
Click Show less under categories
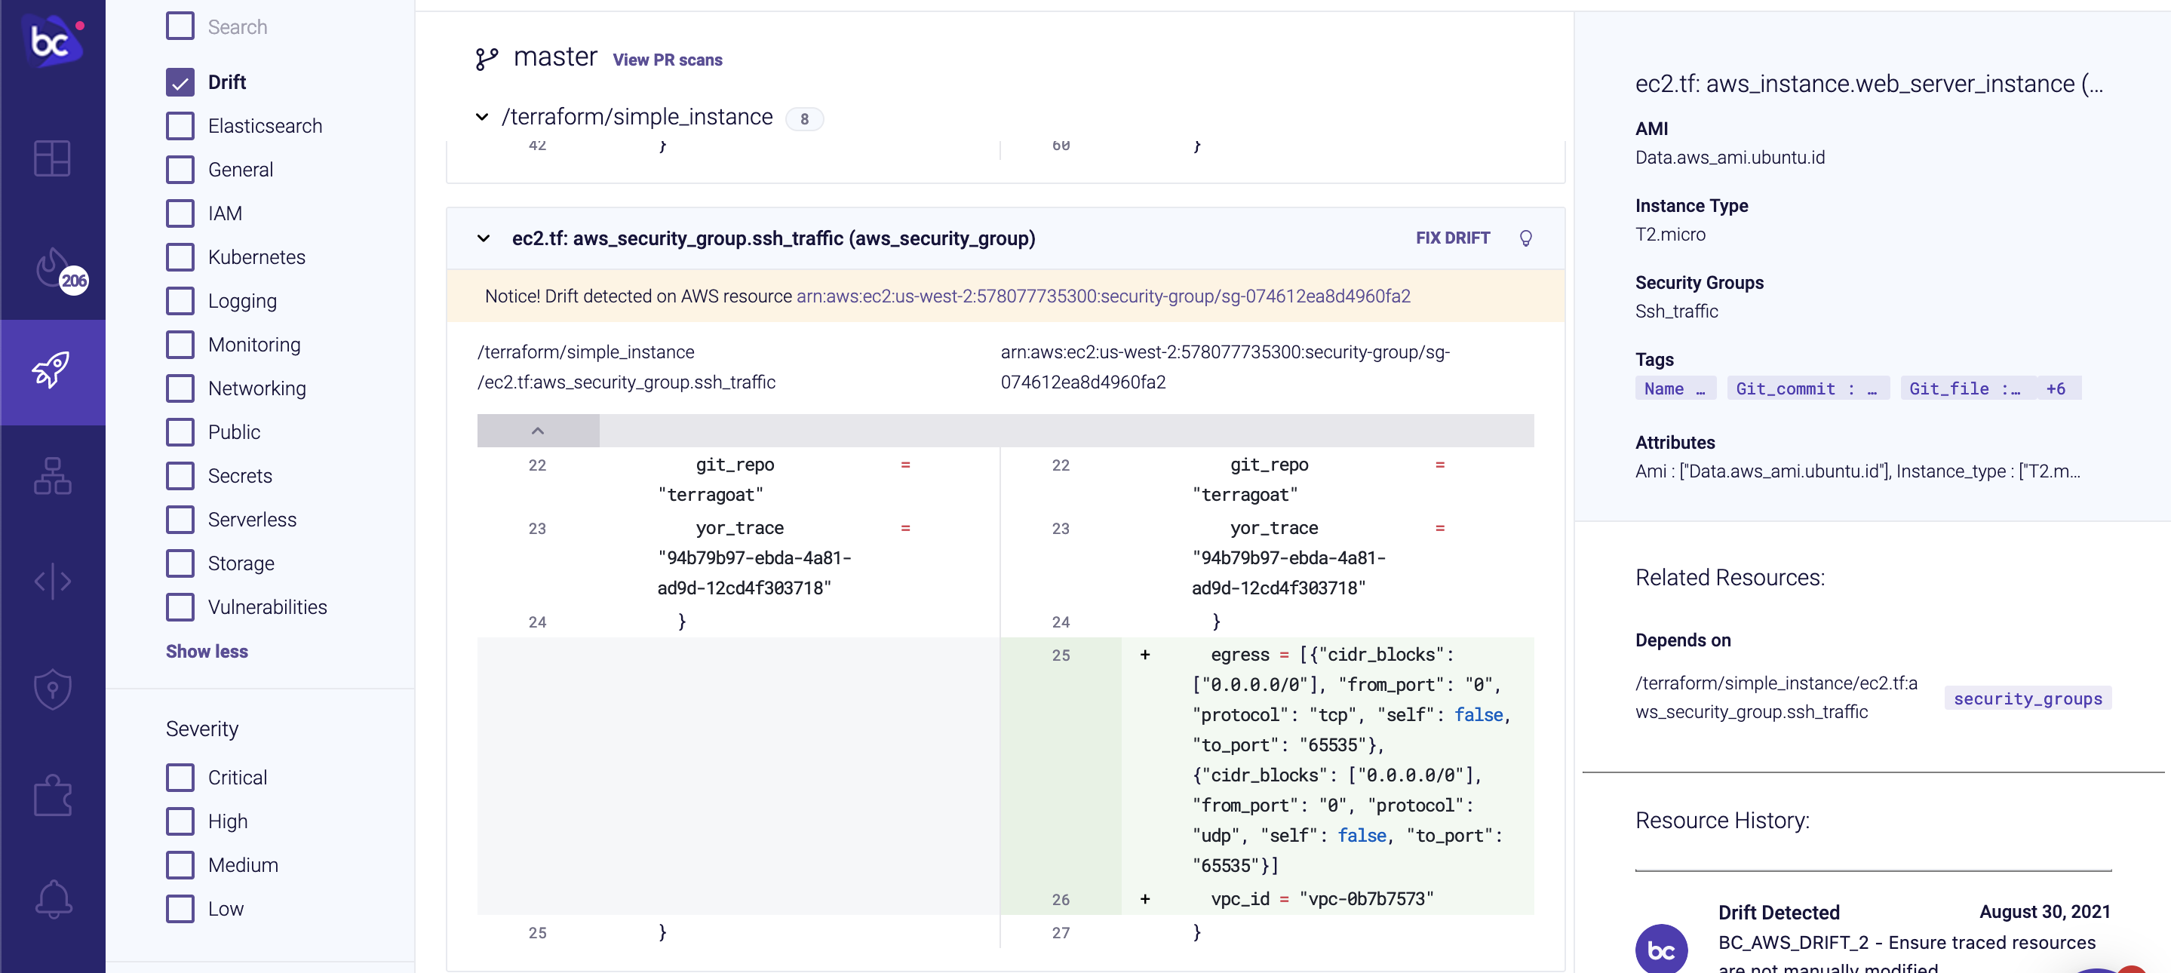pyautogui.click(x=207, y=652)
